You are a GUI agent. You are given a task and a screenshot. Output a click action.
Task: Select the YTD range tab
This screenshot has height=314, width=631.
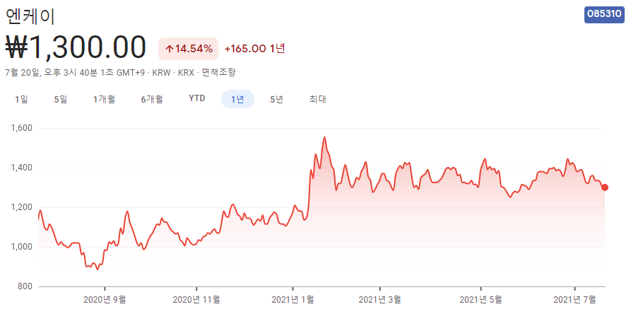pos(196,98)
